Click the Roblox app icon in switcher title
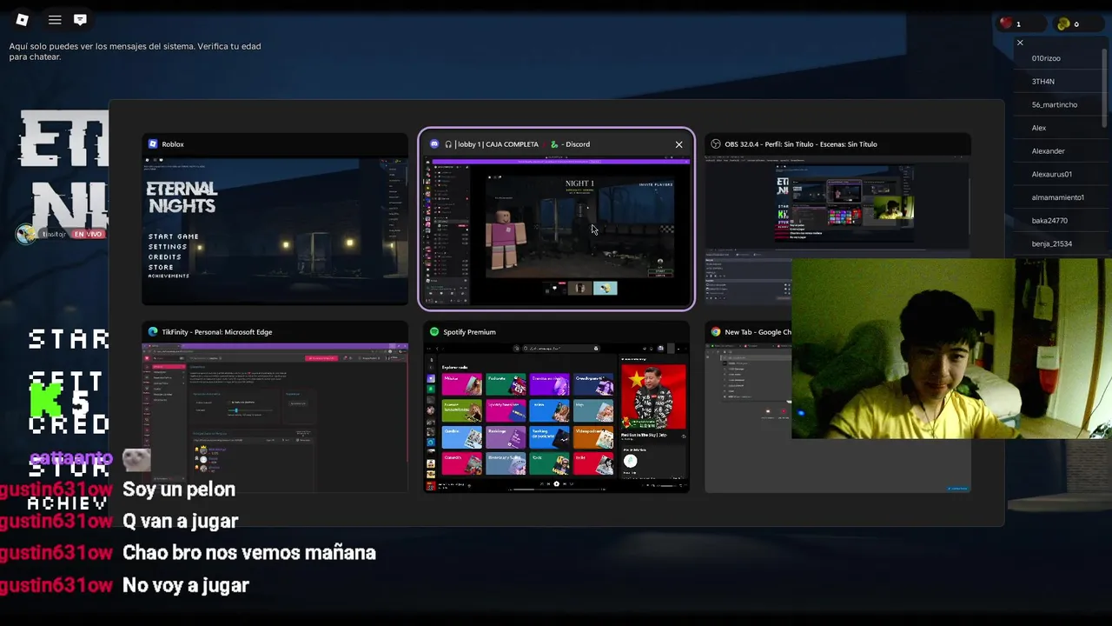 coord(153,144)
